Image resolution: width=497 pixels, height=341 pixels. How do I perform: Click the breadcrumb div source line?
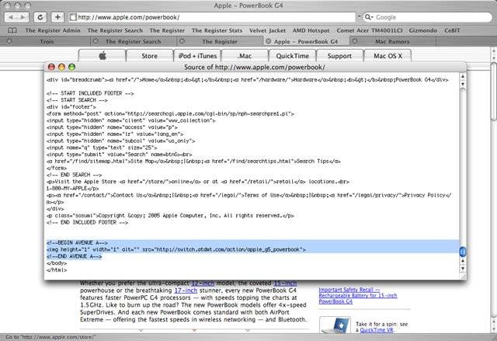(x=247, y=80)
